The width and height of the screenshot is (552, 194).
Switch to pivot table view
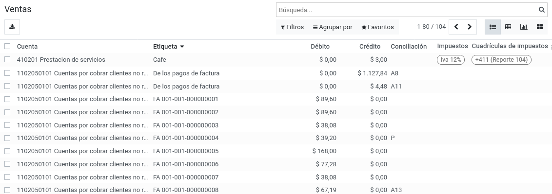coord(508,27)
